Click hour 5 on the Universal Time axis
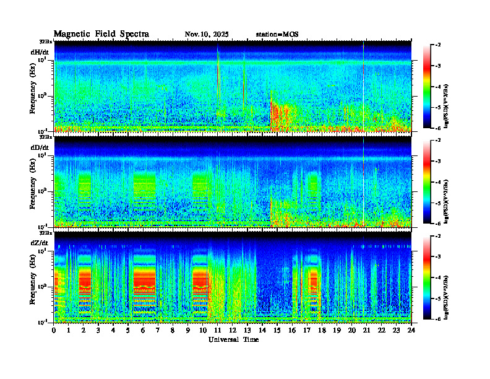This screenshot has width=490, height=379. pos(128,330)
